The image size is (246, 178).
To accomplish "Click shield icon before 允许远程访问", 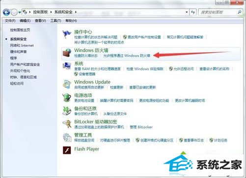I will coord(171,69).
